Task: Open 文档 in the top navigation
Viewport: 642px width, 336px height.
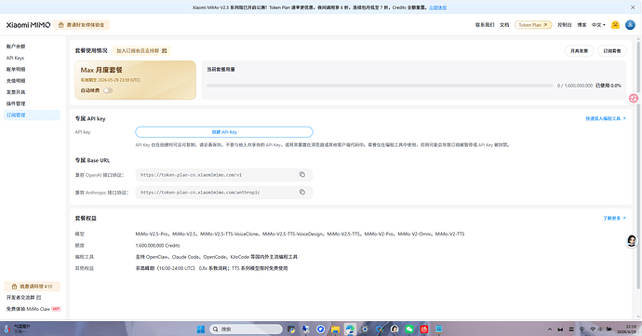Action: click(504, 25)
